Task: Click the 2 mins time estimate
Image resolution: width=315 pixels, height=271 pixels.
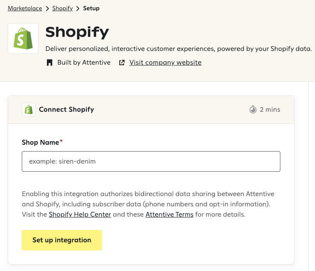Action: (x=270, y=110)
